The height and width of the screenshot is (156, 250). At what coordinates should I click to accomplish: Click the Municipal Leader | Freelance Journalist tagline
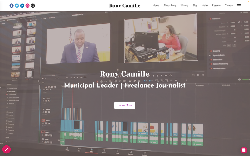click(x=125, y=85)
